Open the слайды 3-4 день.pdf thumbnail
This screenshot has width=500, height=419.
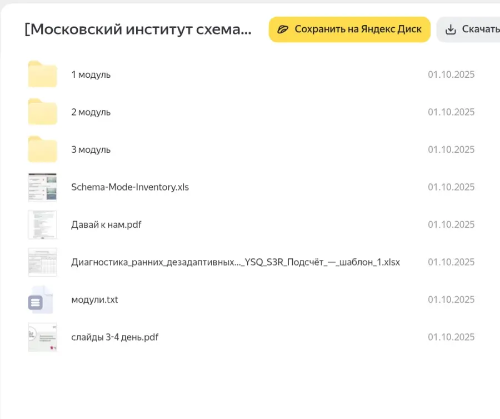pyautogui.click(x=42, y=337)
